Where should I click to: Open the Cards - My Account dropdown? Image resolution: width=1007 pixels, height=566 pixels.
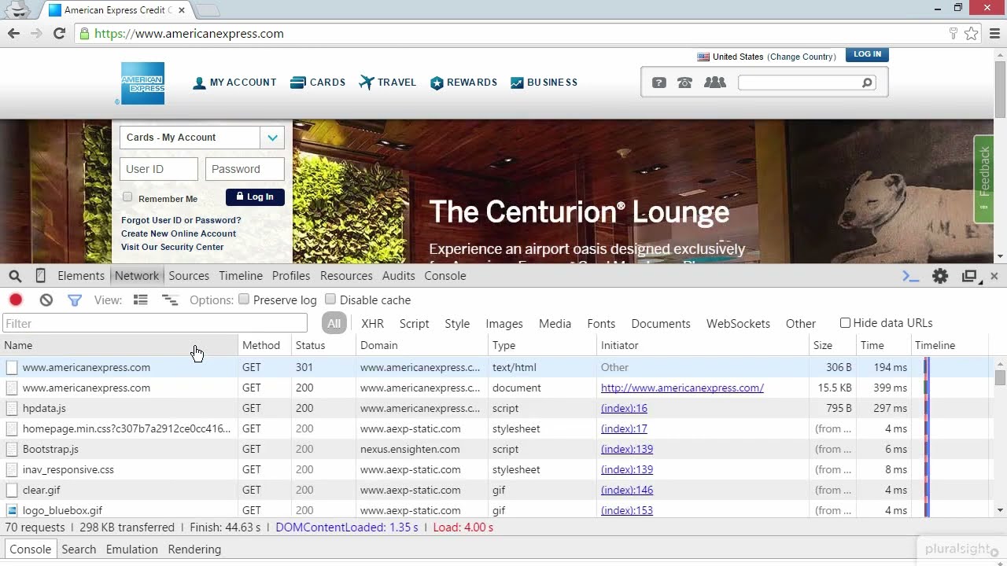pyautogui.click(x=201, y=138)
